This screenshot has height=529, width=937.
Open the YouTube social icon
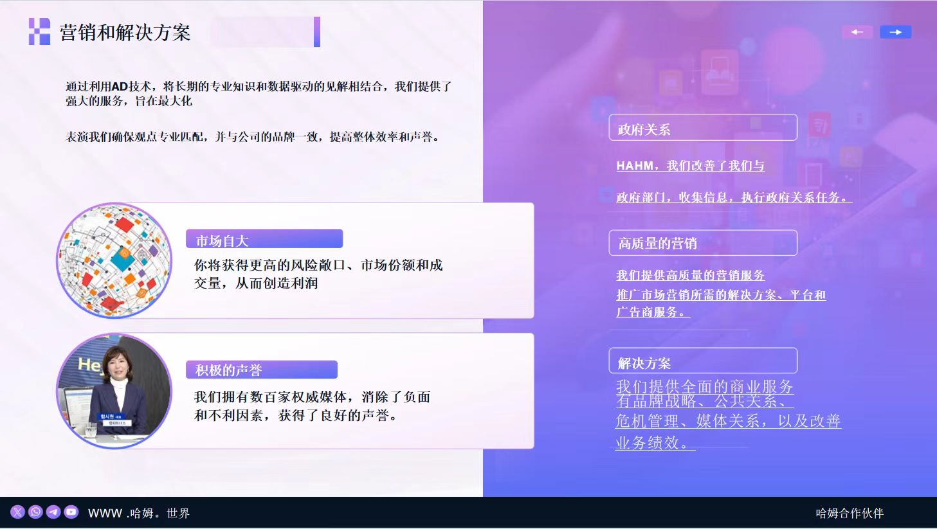(71, 512)
